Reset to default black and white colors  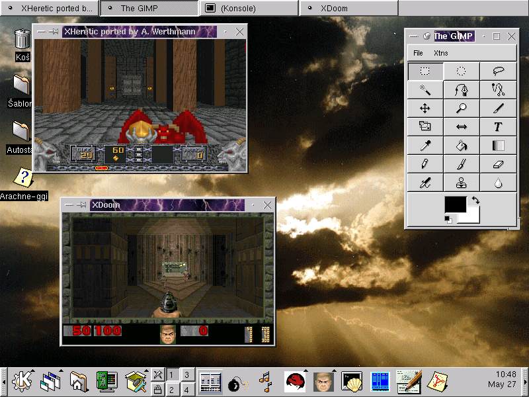tap(448, 220)
